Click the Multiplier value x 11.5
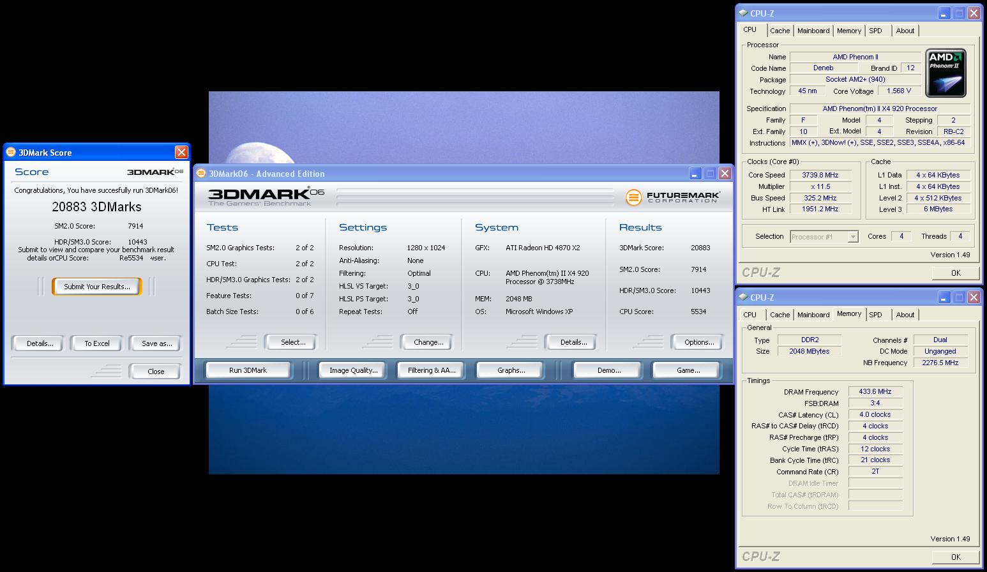Screen dimensions: 987x572 (x=820, y=186)
